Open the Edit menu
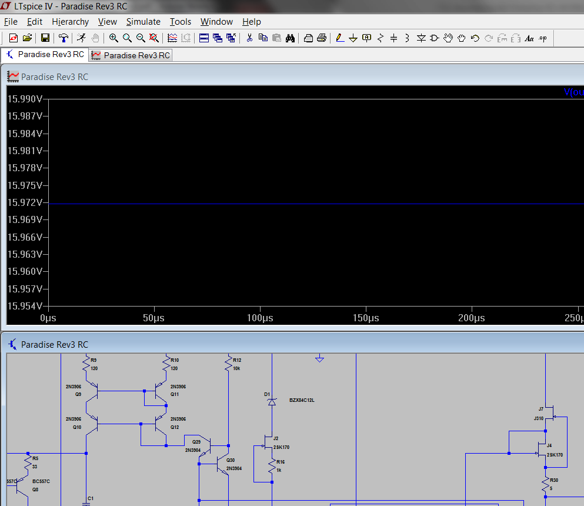 click(x=35, y=22)
